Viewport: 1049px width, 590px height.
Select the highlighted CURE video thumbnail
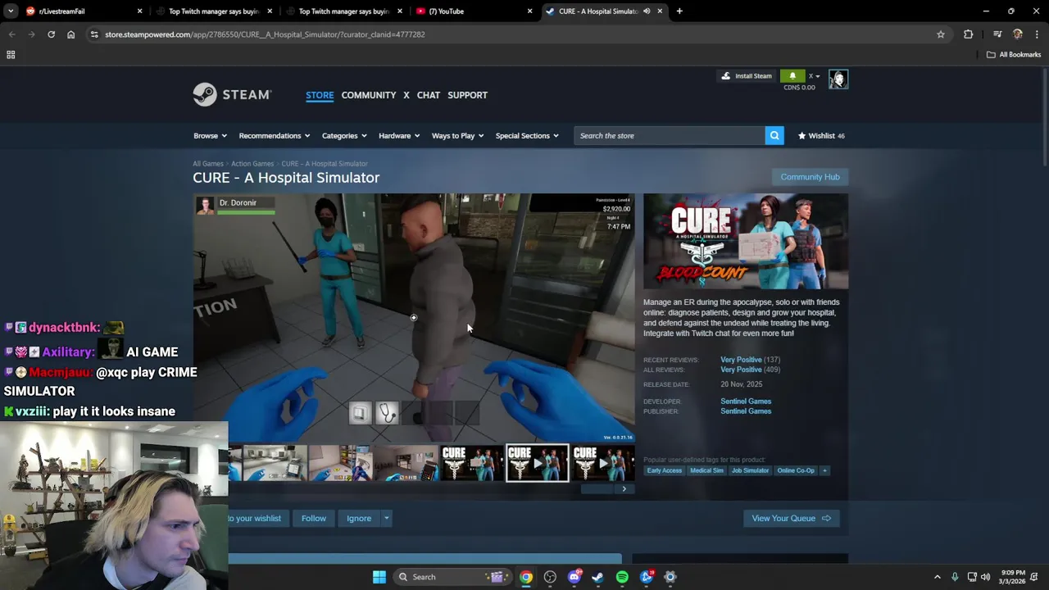pos(537,463)
